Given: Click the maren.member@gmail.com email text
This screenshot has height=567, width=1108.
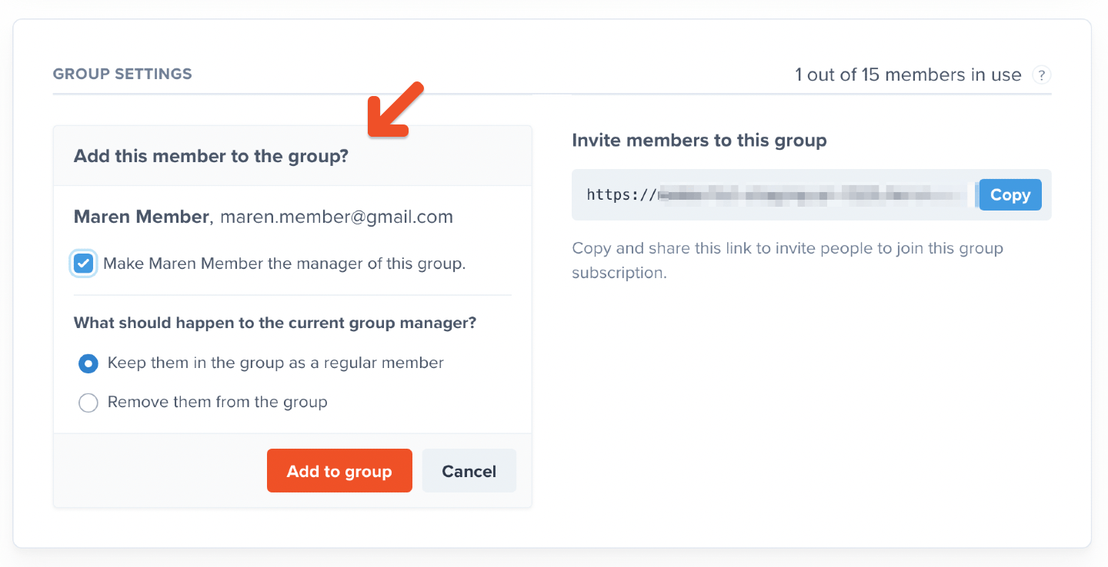Looking at the screenshot, I should (336, 217).
